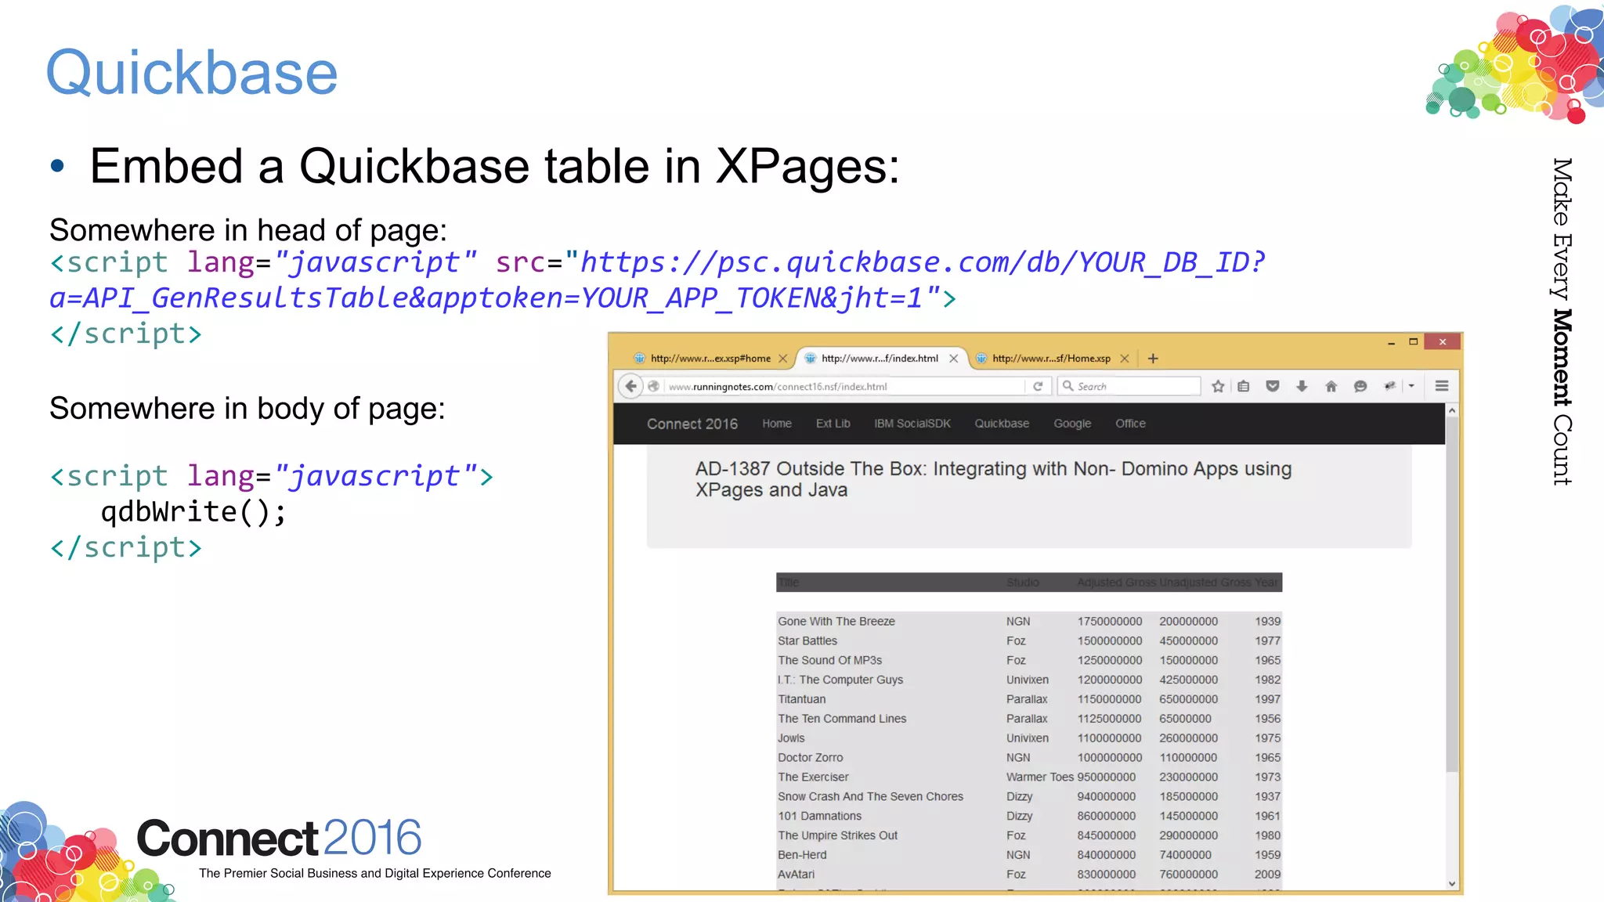Select 'I.T.: The Computer Guys' cell
This screenshot has height=902, width=1604.
[x=840, y=680]
